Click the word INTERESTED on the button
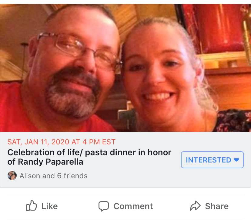The height and width of the screenshot is (223, 251). (x=209, y=160)
